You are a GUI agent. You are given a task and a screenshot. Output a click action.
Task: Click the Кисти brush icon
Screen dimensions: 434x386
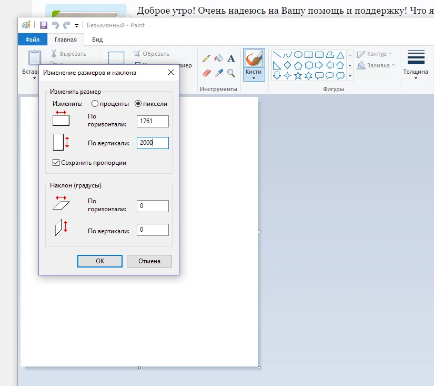click(x=254, y=58)
